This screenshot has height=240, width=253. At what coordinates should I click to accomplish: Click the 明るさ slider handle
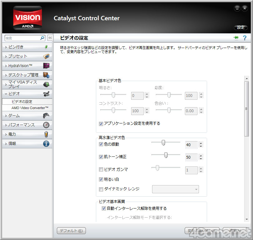tap(113, 95)
